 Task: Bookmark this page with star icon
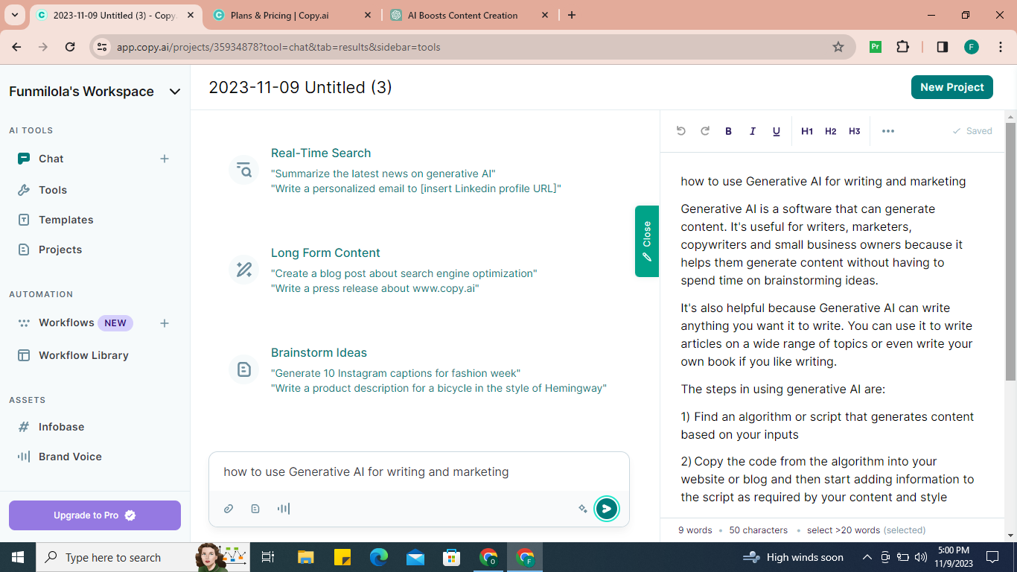click(x=838, y=47)
